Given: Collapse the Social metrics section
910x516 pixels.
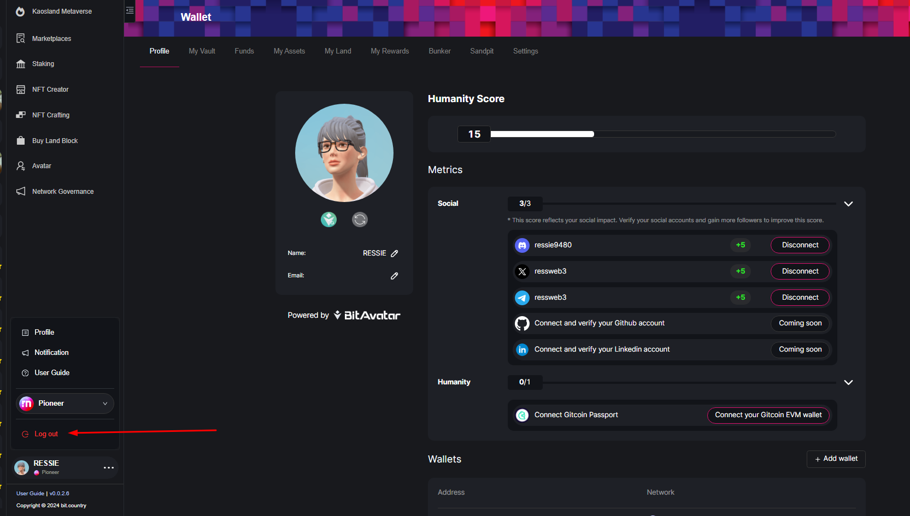Looking at the screenshot, I should [848, 204].
